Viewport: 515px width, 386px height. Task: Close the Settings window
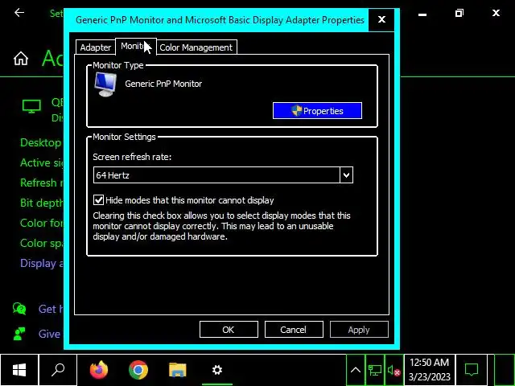(496, 13)
